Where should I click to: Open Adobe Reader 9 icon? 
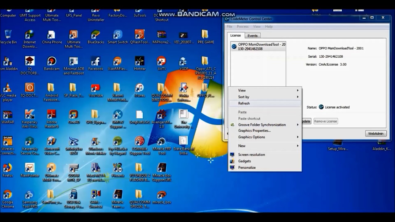[52, 119]
